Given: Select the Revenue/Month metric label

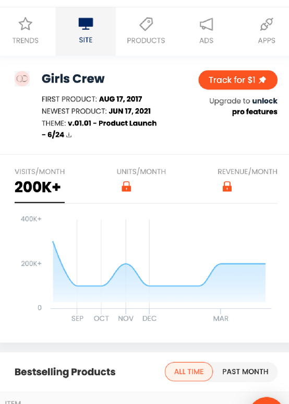Looking at the screenshot, I should pyautogui.click(x=247, y=171).
